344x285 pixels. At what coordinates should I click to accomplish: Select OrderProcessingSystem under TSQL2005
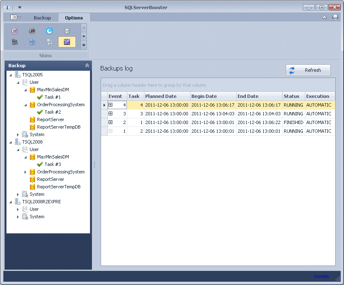[x=61, y=105]
